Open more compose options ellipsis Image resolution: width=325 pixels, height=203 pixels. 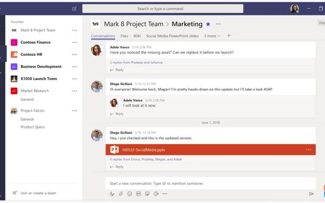pos(165,194)
